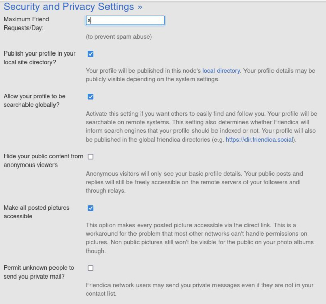Click the 'Publish your profile in your local site directory?' label
326x304 pixels.
[x=39, y=58]
